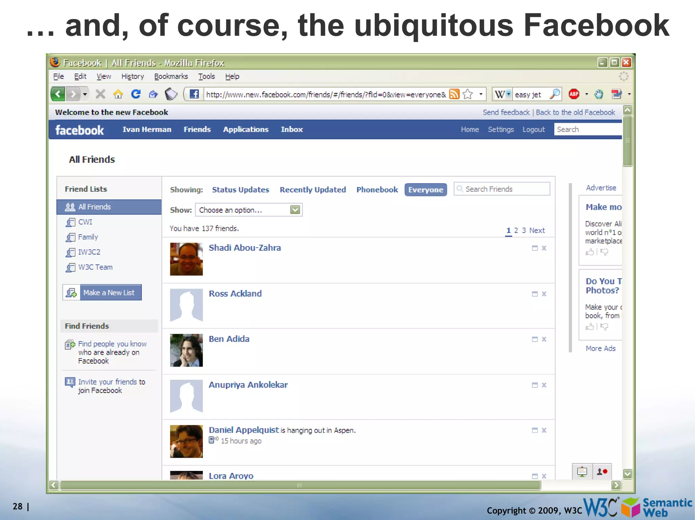Click the Make a New List plus icon
695x520 pixels.
click(71, 292)
